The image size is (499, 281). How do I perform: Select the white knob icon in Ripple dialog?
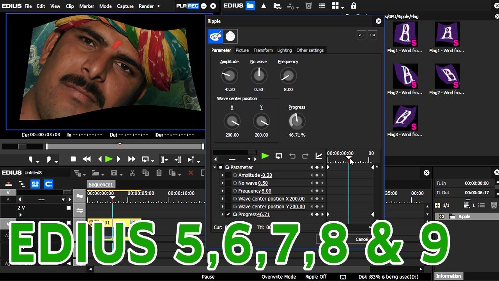coord(230,36)
